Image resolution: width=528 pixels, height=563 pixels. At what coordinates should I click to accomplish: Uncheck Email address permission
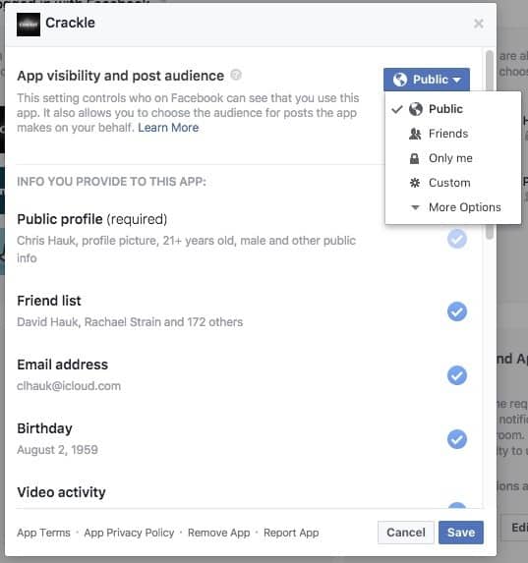(x=457, y=375)
